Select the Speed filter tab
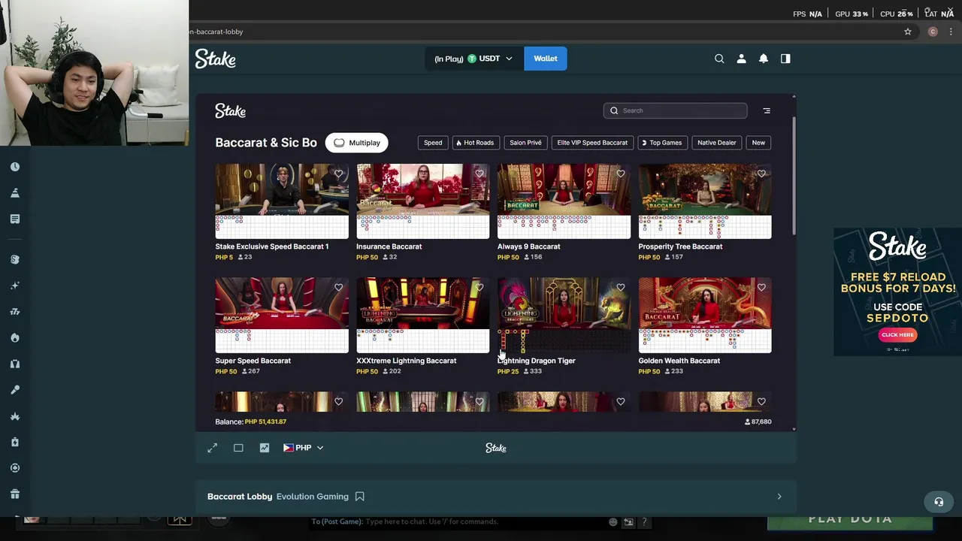The width and height of the screenshot is (962, 541). click(433, 143)
